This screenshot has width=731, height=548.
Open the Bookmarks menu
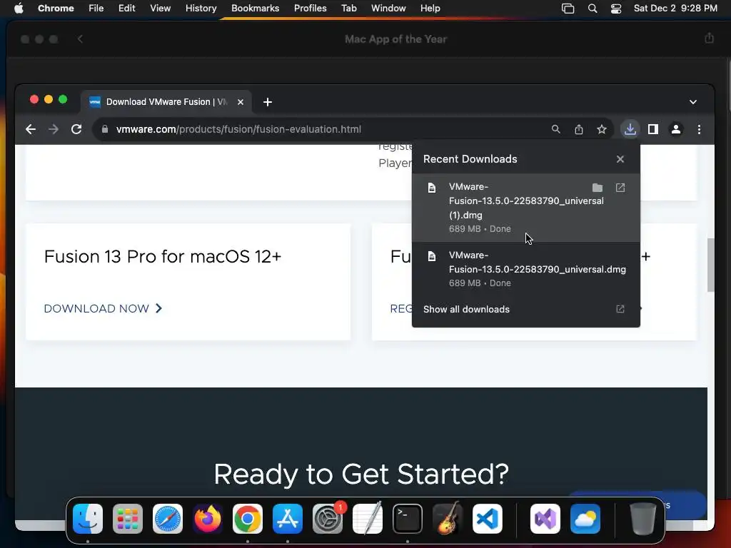coord(255,9)
